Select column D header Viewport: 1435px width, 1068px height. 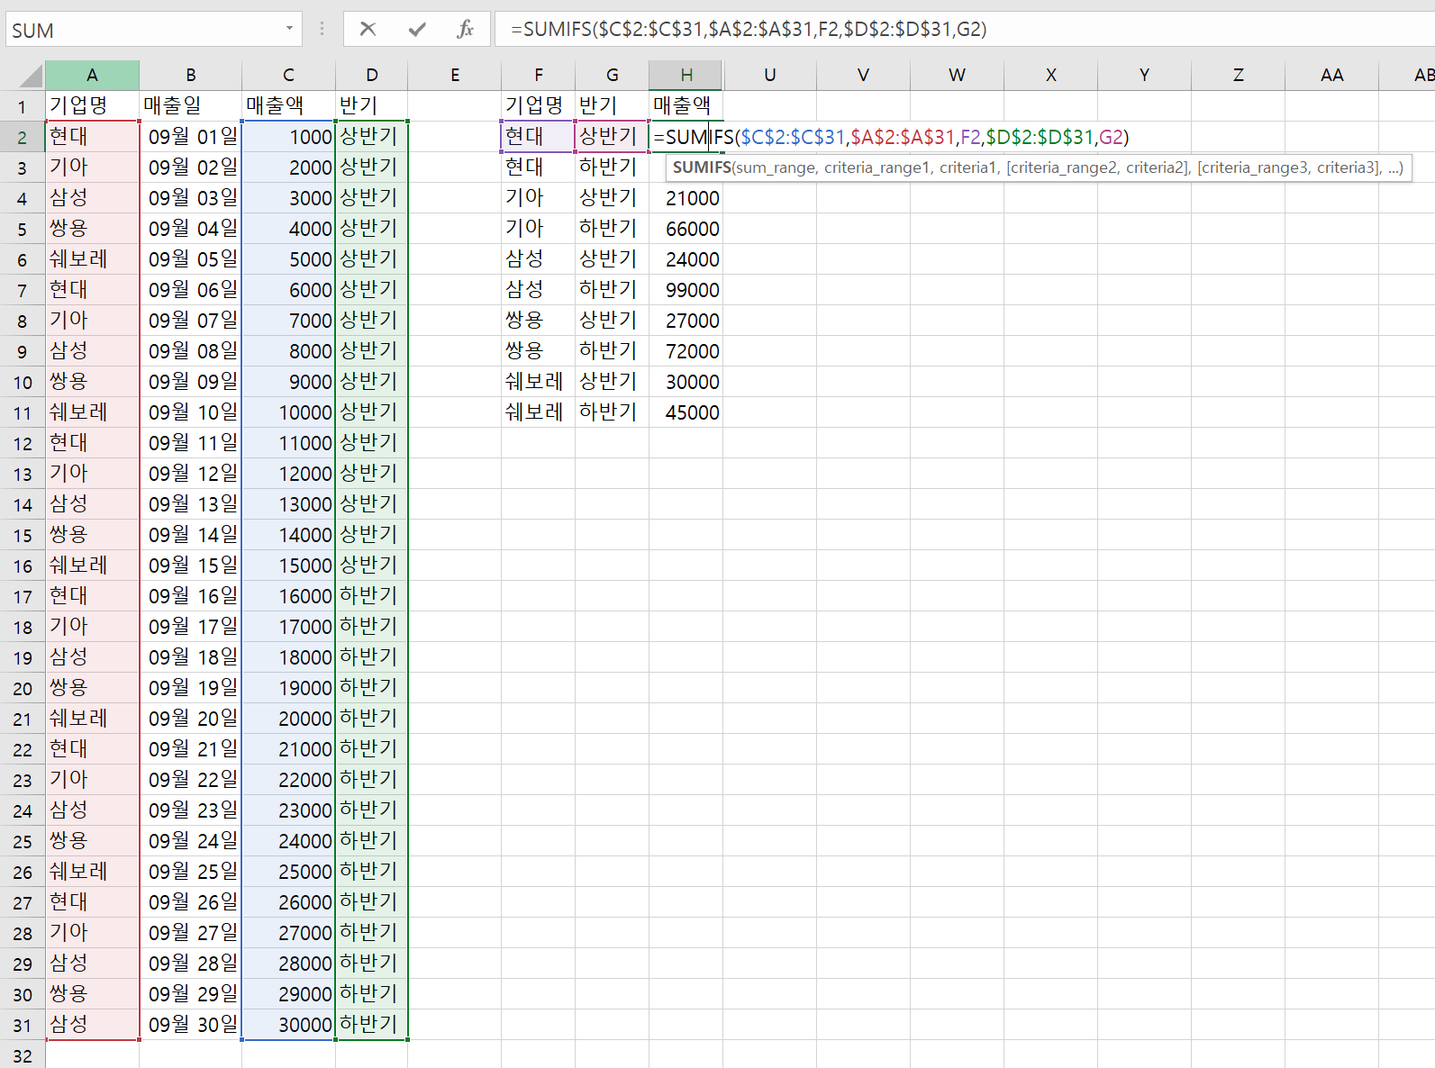pos(372,75)
